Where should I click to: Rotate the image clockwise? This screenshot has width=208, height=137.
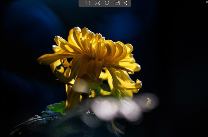107,3
